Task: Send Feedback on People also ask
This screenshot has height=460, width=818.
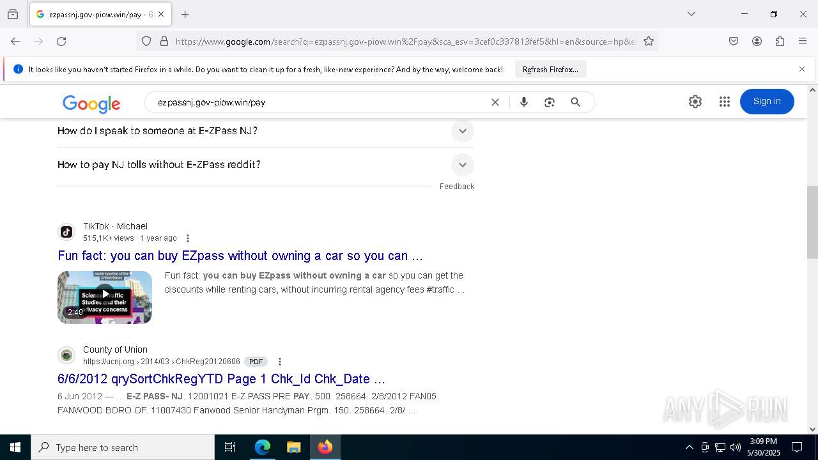Action: (456, 187)
